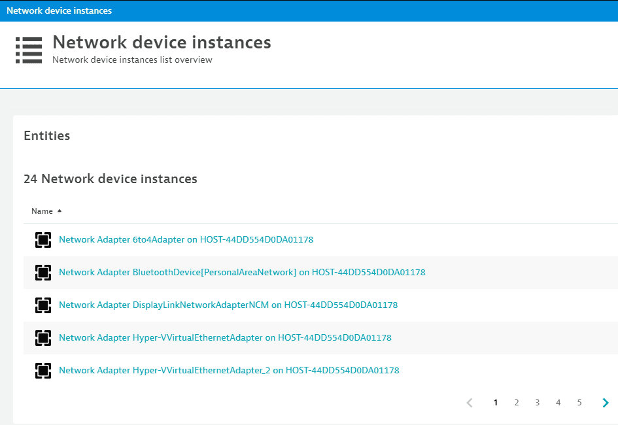Click the list icon beside the page title

pos(29,50)
